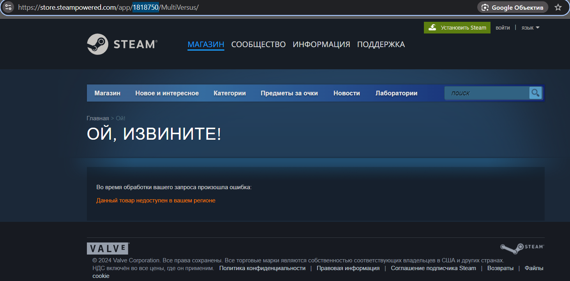
Task: Open the МАГАЗИН top menu
Action: point(206,44)
